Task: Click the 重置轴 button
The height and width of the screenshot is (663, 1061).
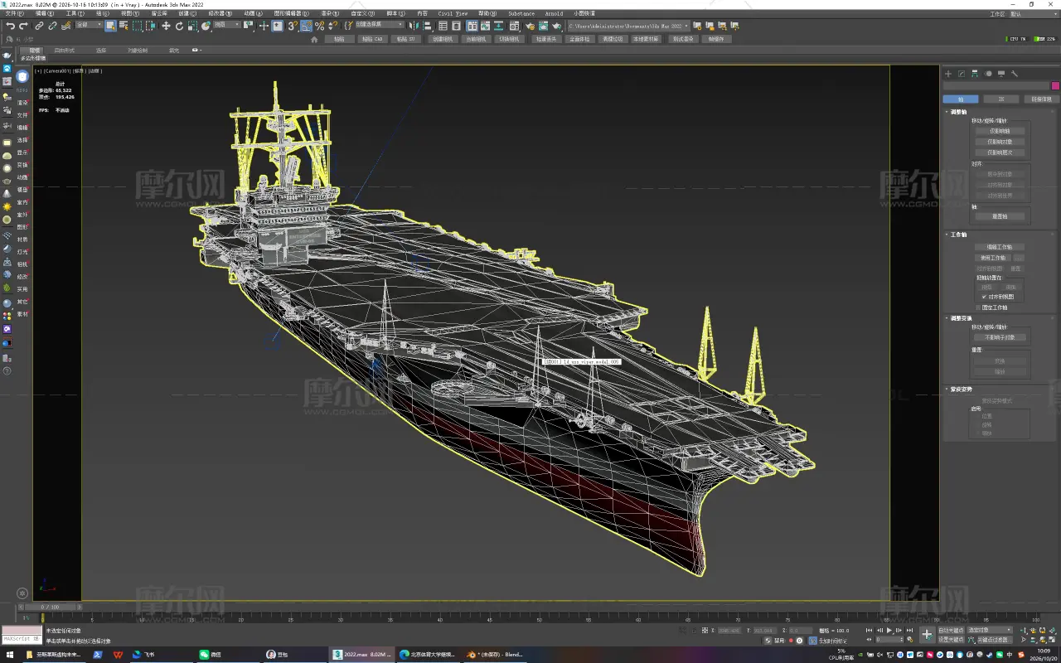Action: coord(1000,216)
